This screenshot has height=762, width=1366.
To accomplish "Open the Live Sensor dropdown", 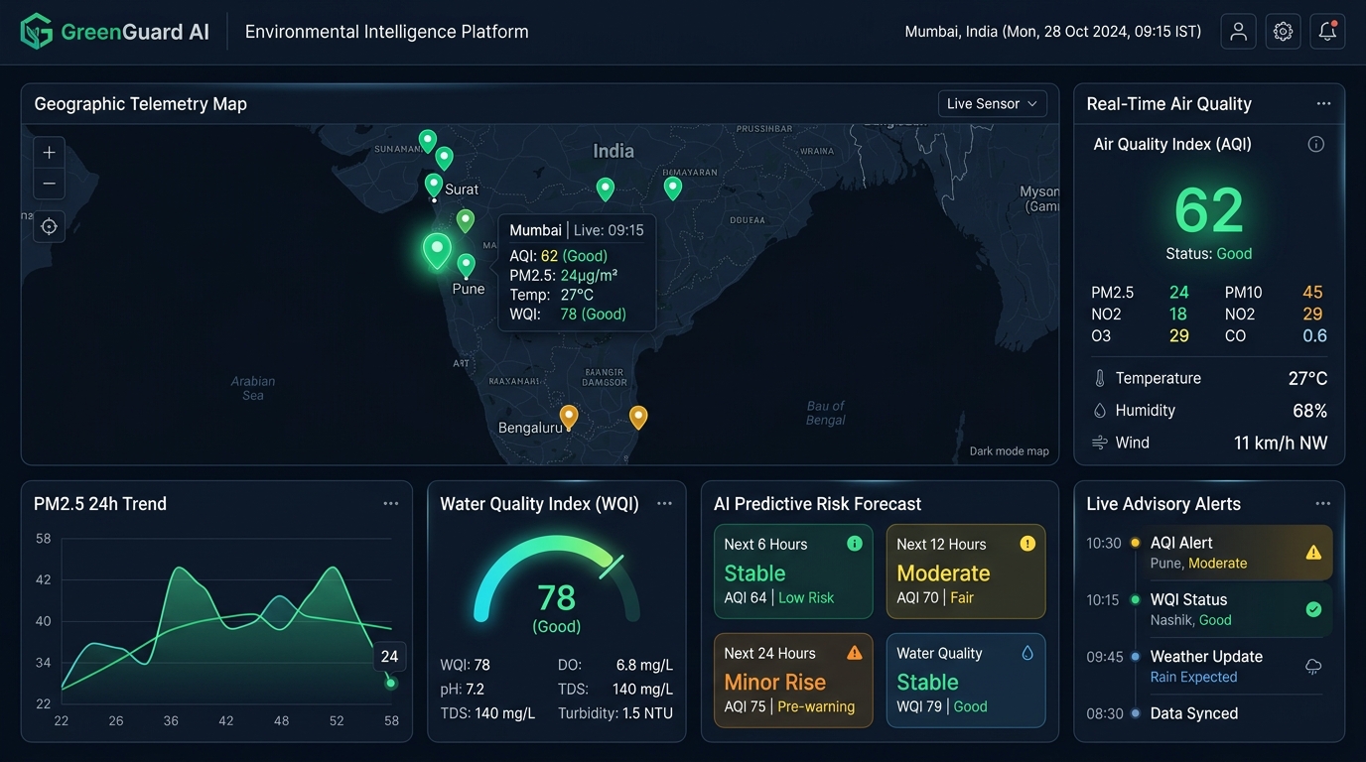I will [x=992, y=103].
